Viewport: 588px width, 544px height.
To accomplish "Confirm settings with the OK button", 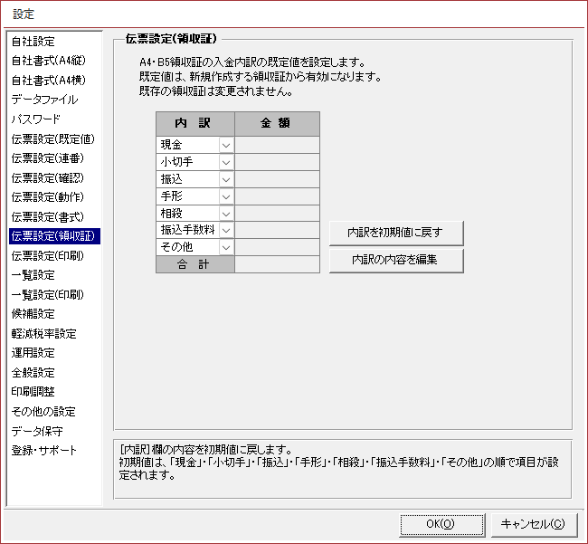I will click(x=440, y=524).
